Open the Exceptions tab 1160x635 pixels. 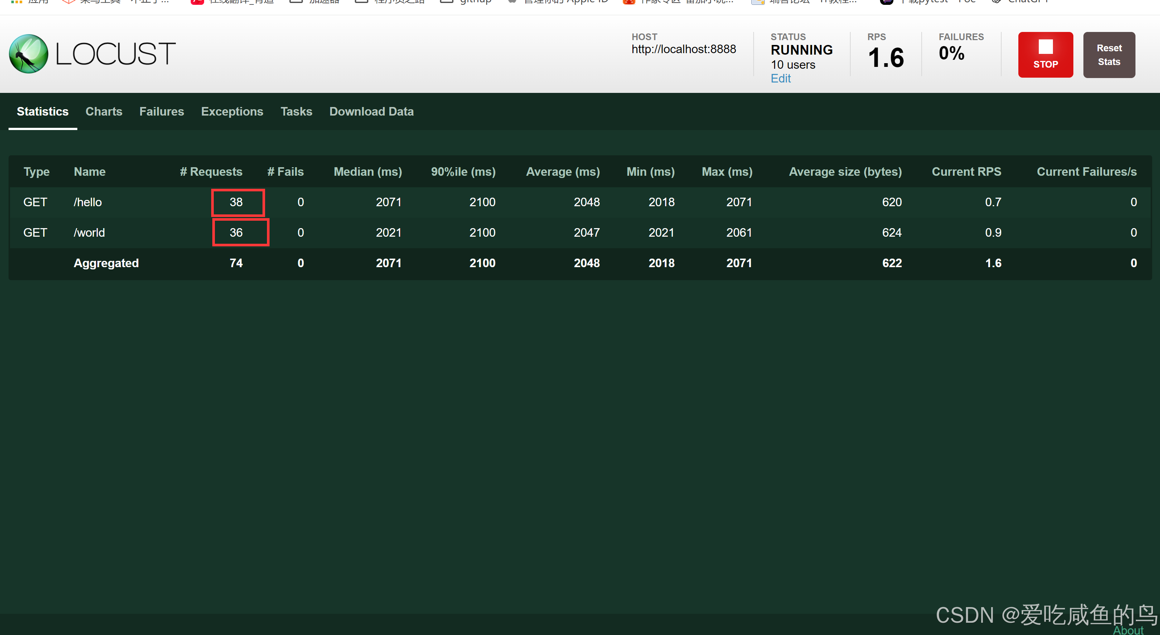pyautogui.click(x=232, y=111)
